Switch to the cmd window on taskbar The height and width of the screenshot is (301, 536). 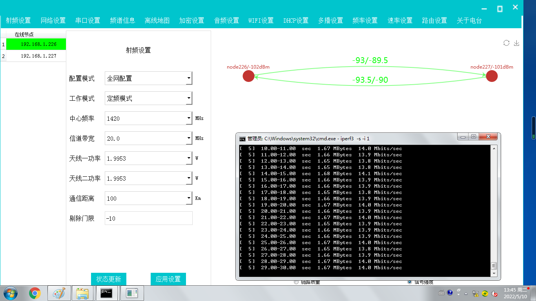pyautogui.click(x=107, y=293)
